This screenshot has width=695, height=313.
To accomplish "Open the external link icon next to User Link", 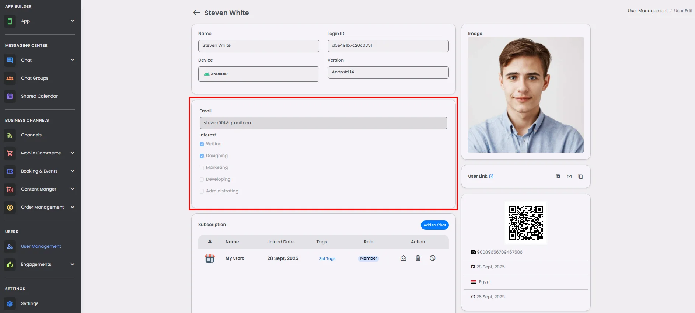I will point(491,176).
